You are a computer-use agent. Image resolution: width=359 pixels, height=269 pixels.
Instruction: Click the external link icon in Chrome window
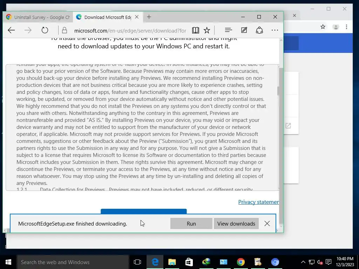[x=288, y=126]
